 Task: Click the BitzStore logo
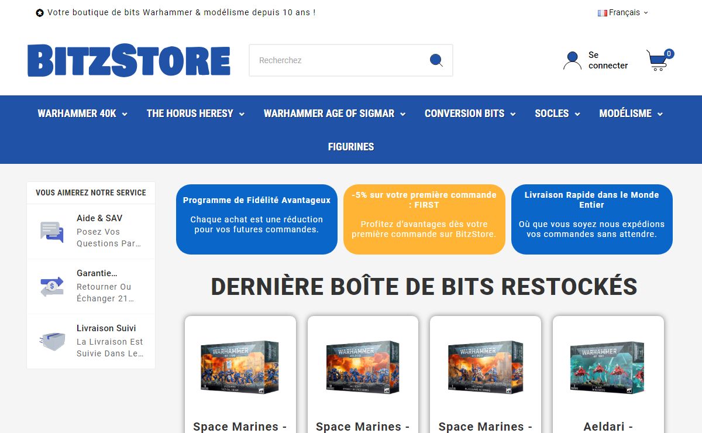pyautogui.click(x=129, y=60)
